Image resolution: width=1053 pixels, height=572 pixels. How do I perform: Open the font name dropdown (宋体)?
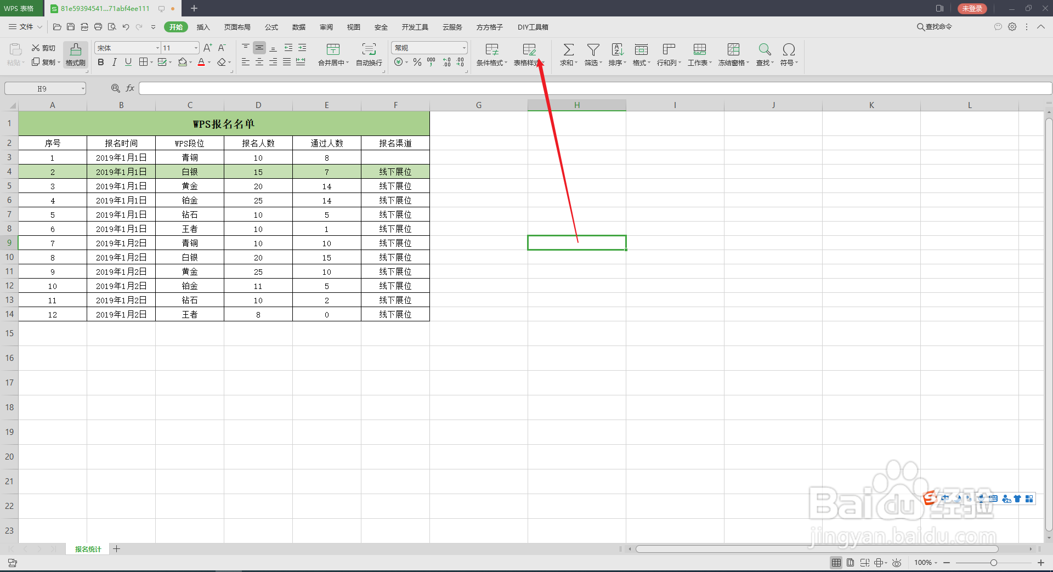[x=158, y=48]
